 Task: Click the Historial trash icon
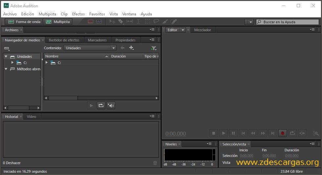point(155,163)
